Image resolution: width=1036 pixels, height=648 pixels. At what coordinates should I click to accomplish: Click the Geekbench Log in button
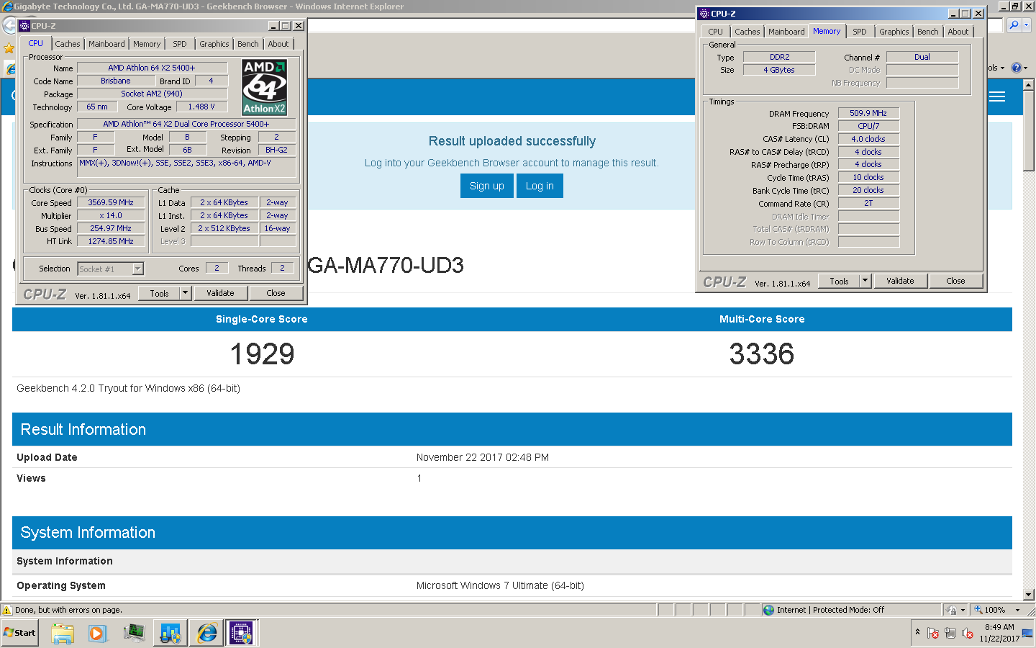(540, 186)
